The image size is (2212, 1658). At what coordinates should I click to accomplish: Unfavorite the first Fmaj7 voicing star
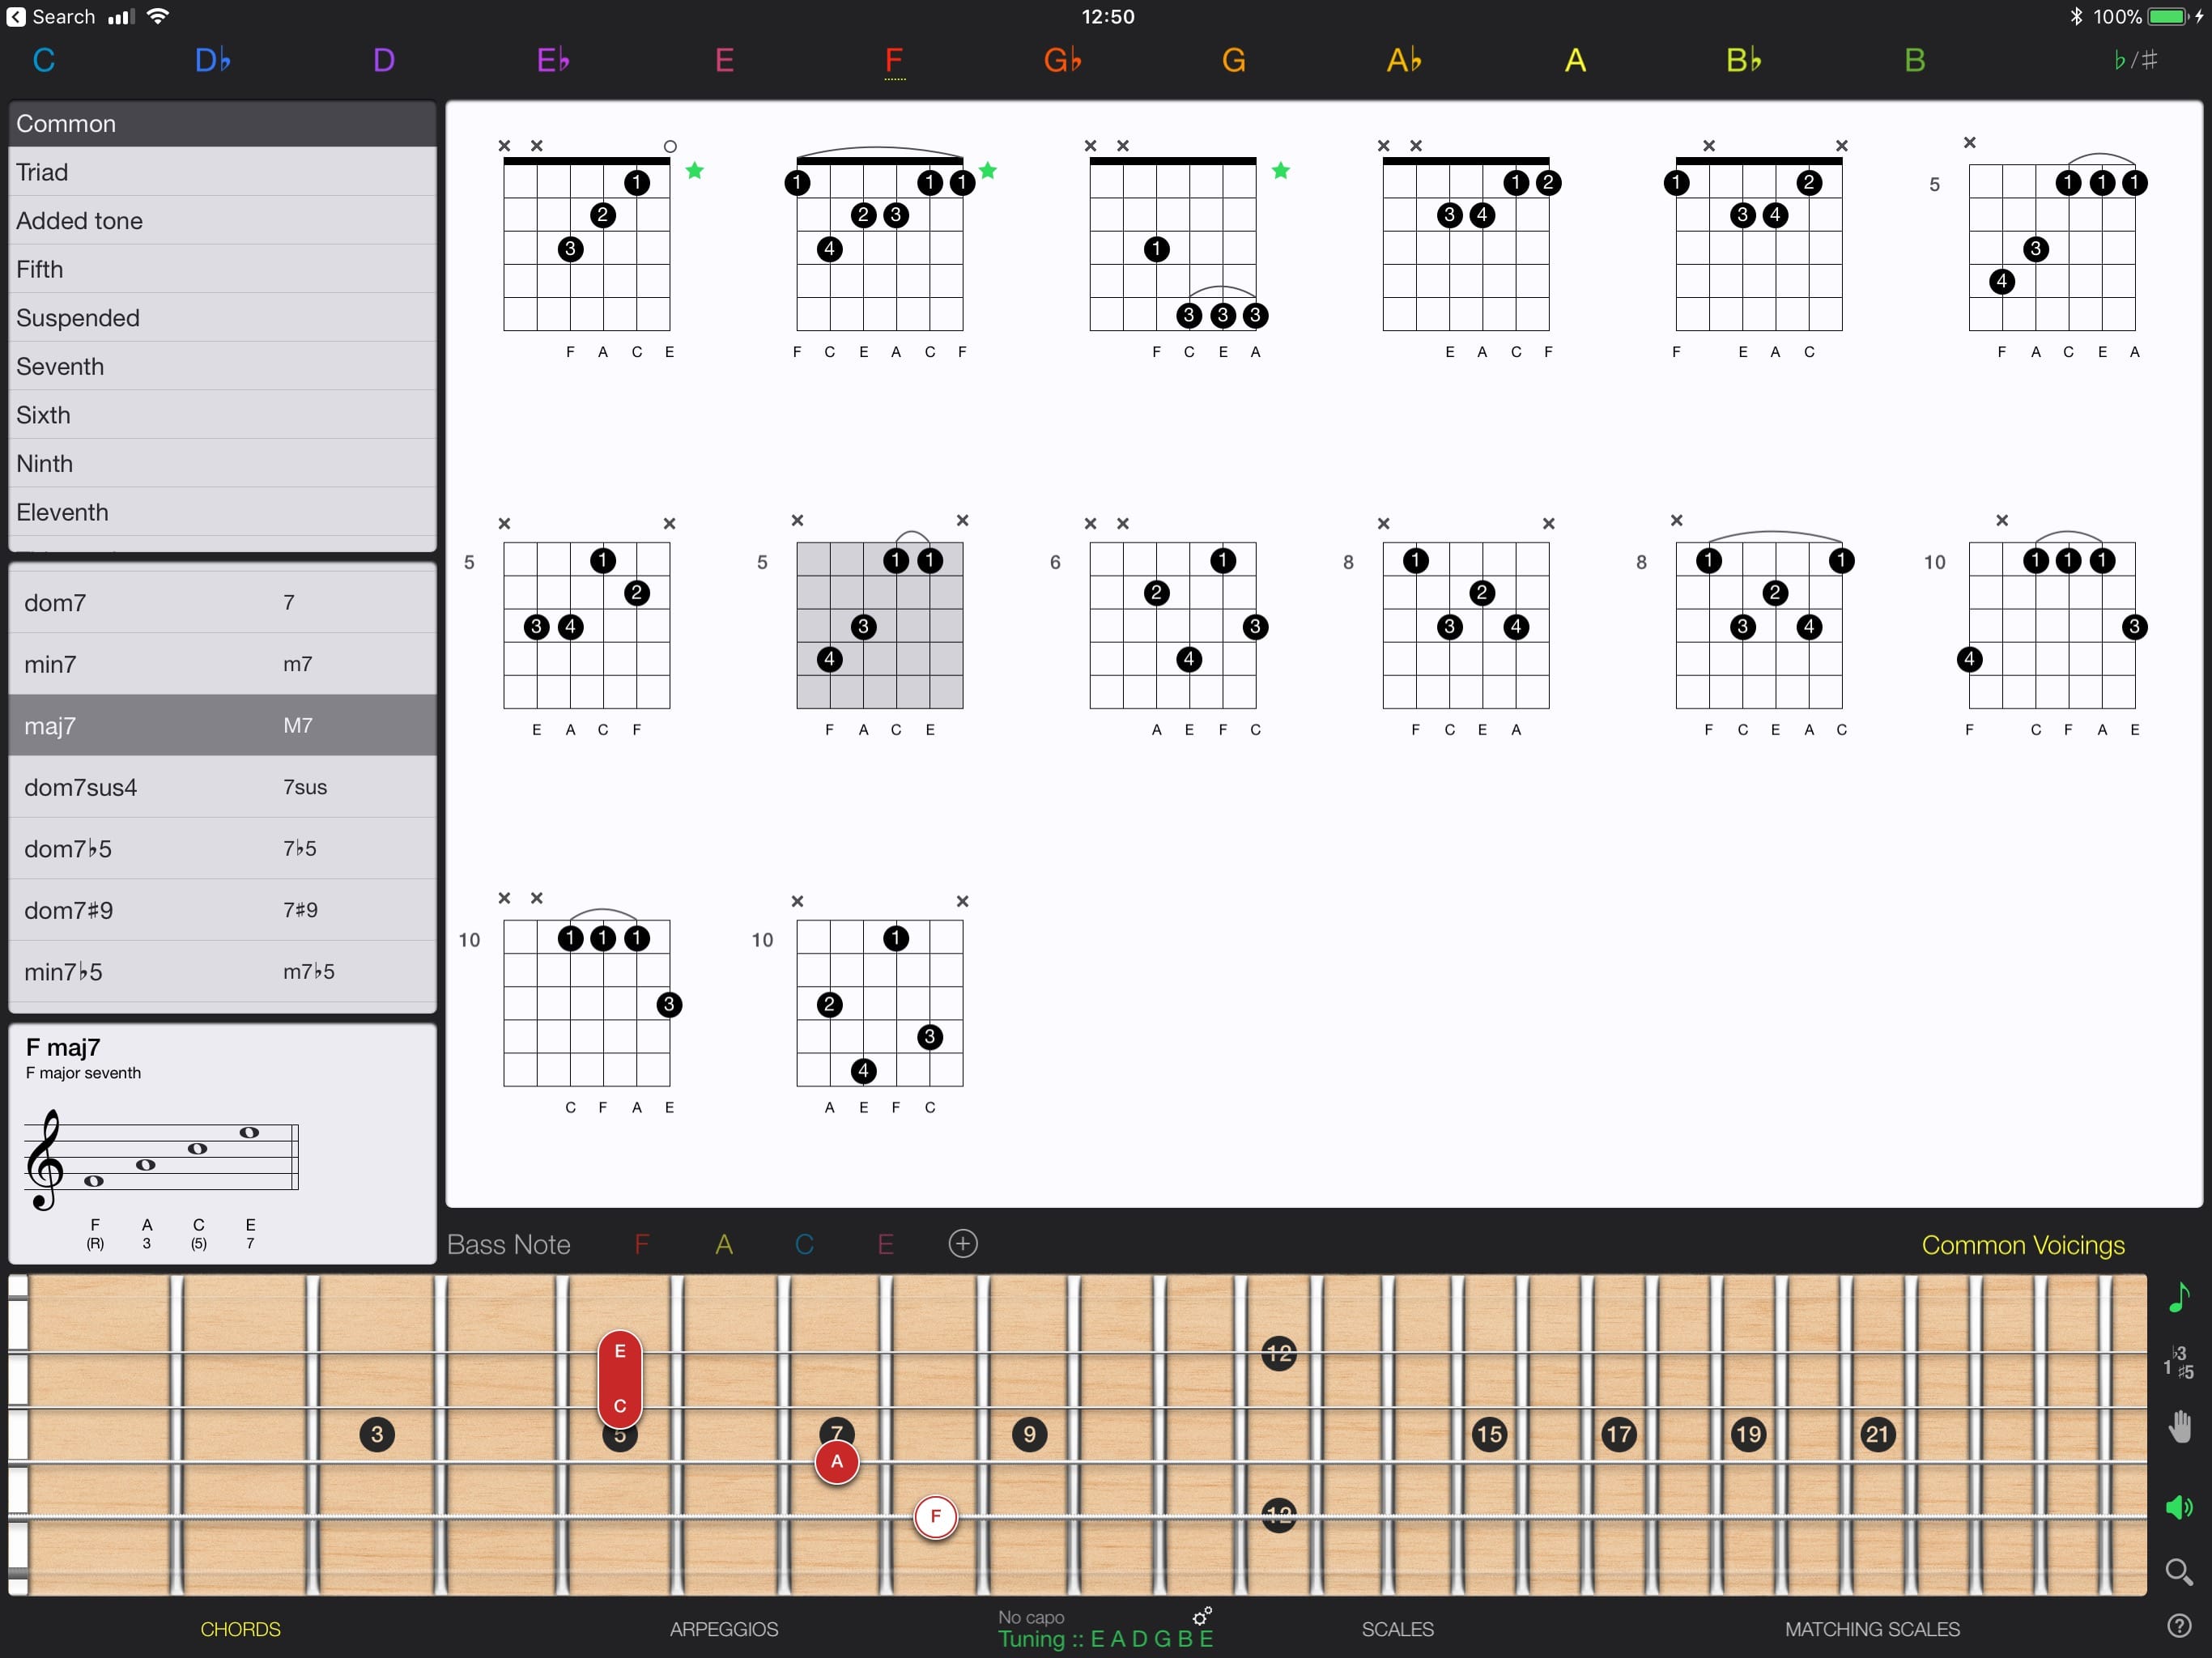click(696, 171)
